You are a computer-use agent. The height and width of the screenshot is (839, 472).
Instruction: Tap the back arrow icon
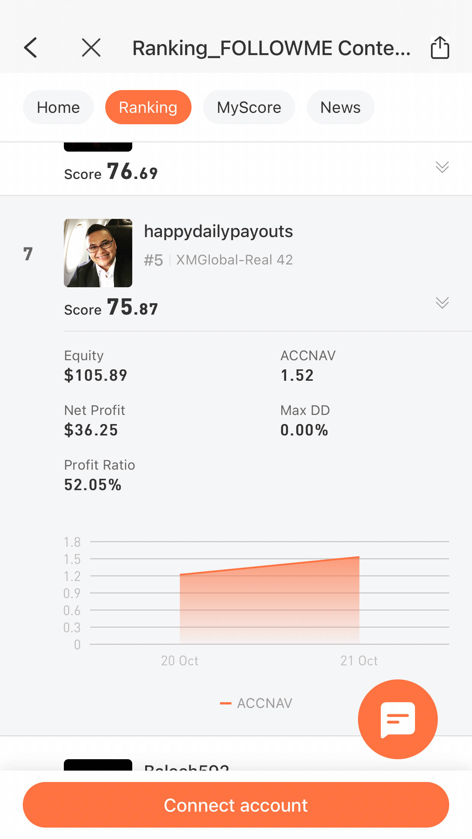coord(30,48)
